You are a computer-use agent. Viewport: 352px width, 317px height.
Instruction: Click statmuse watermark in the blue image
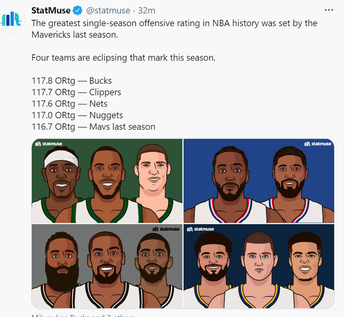coord(318,144)
